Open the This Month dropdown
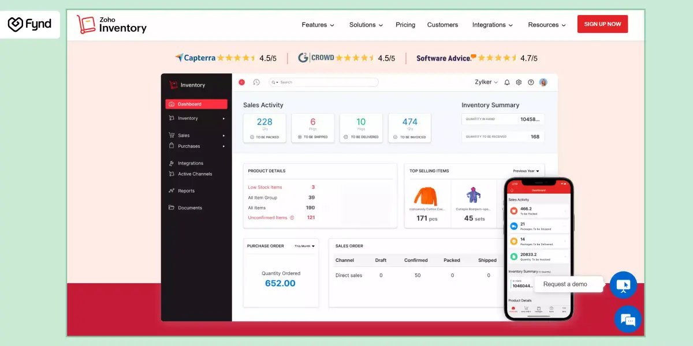The width and height of the screenshot is (693, 346). (x=304, y=246)
